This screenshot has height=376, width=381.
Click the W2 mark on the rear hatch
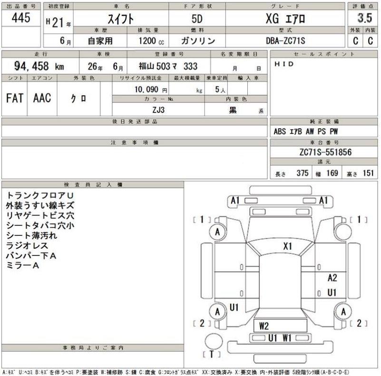click(x=264, y=326)
